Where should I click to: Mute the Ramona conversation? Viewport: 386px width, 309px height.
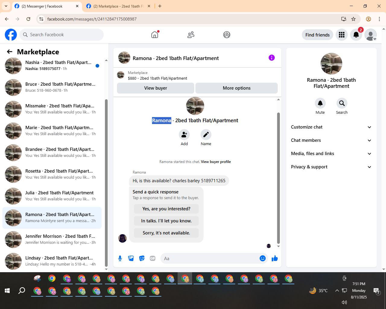point(320,103)
